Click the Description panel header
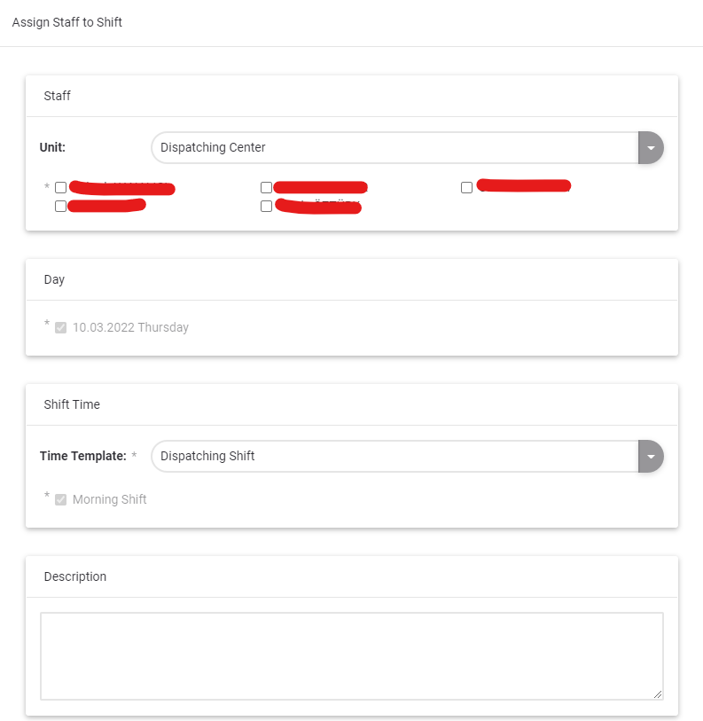This screenshot has width=703, height=721. pos(75,576)
